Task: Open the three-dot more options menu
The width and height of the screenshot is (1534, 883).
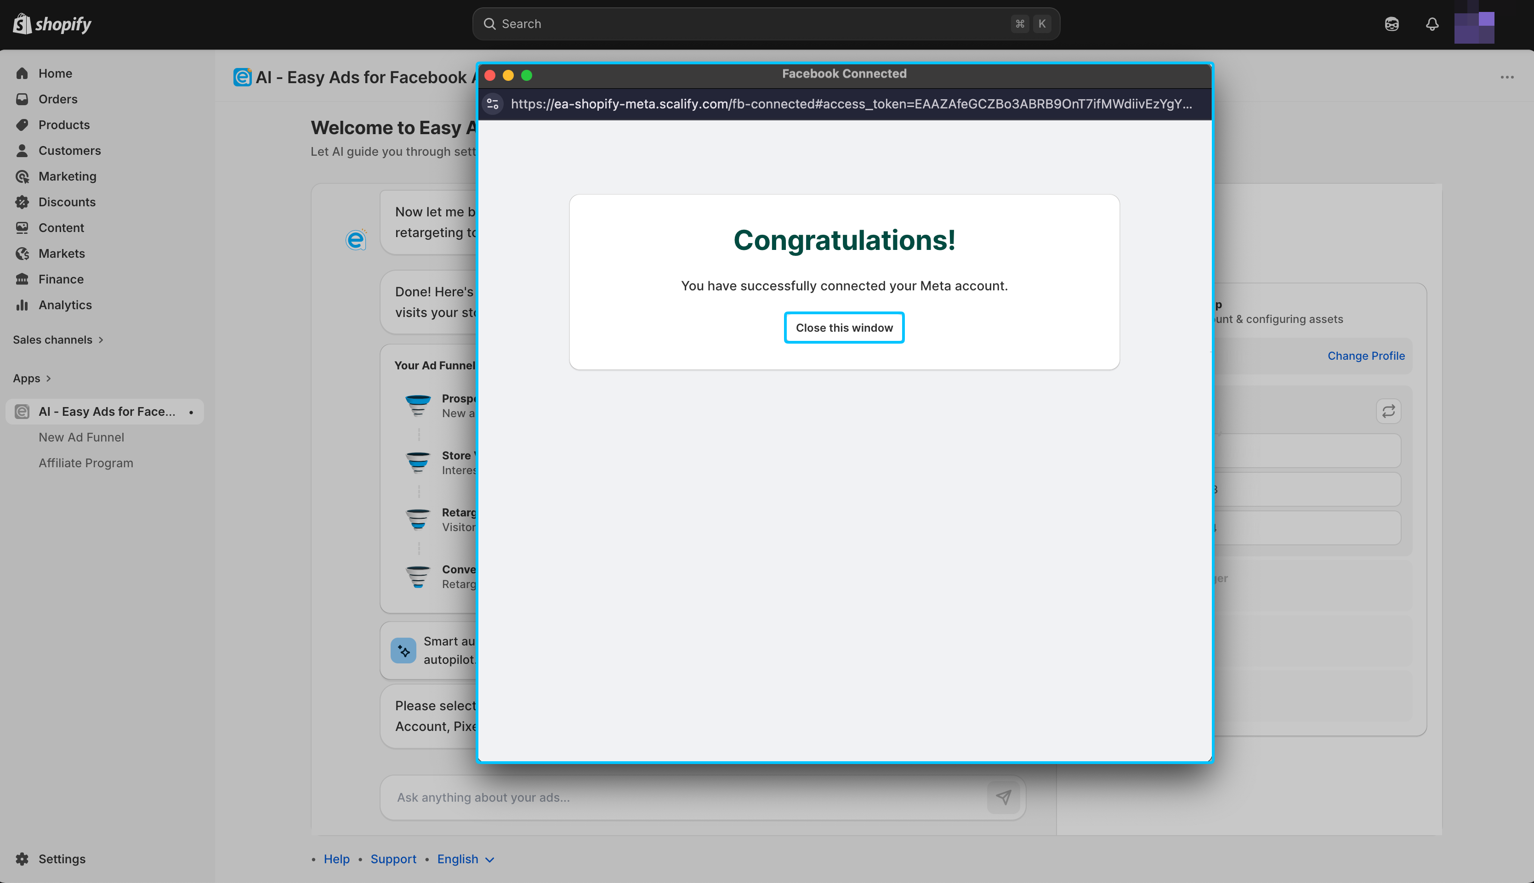Action: tap(1507, 78)
